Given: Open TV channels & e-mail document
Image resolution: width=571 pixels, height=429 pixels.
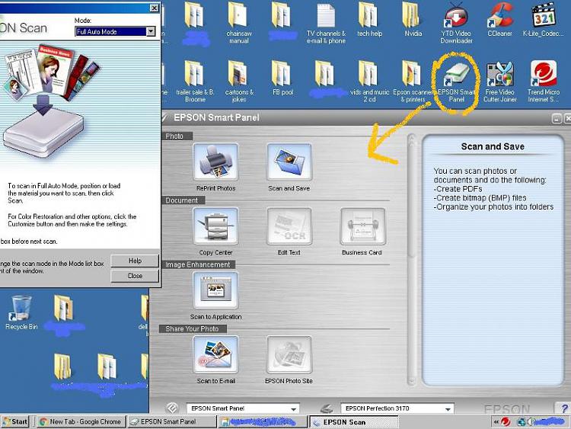Looking at the screenshot, I should pyautogui.click(x=326, y=23).
